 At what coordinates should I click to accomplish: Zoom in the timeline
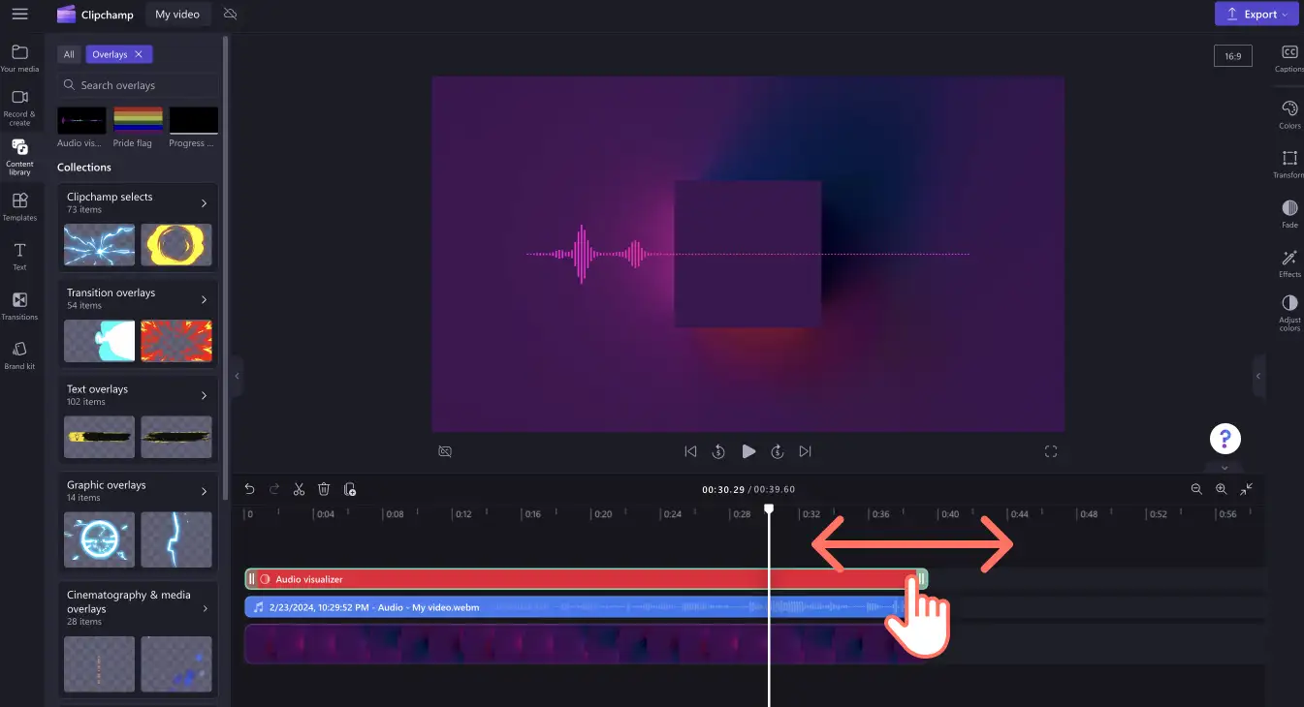(1222, 489)
